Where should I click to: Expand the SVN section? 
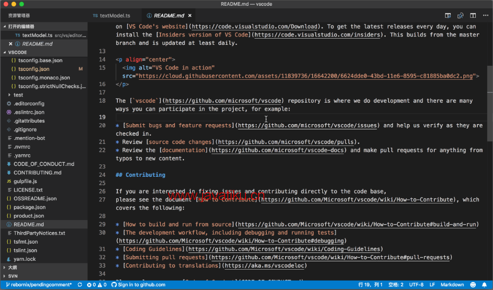coord(4,276)
